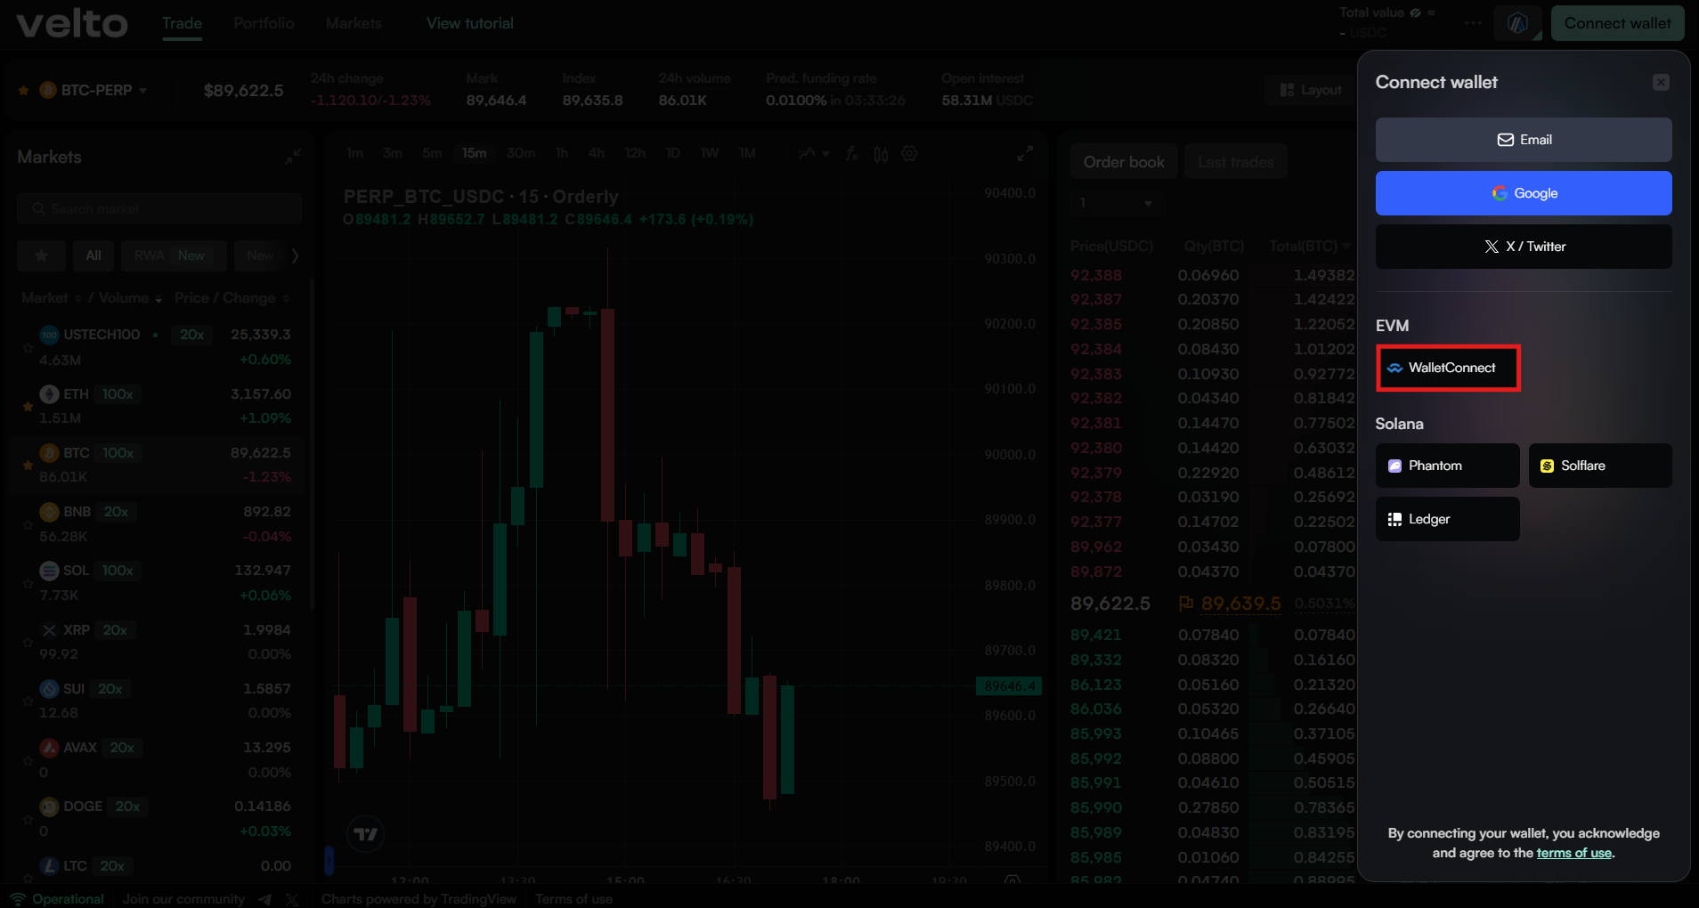
Task: Open the order book depth dropdown
Action: click(x=1116, y=203)
